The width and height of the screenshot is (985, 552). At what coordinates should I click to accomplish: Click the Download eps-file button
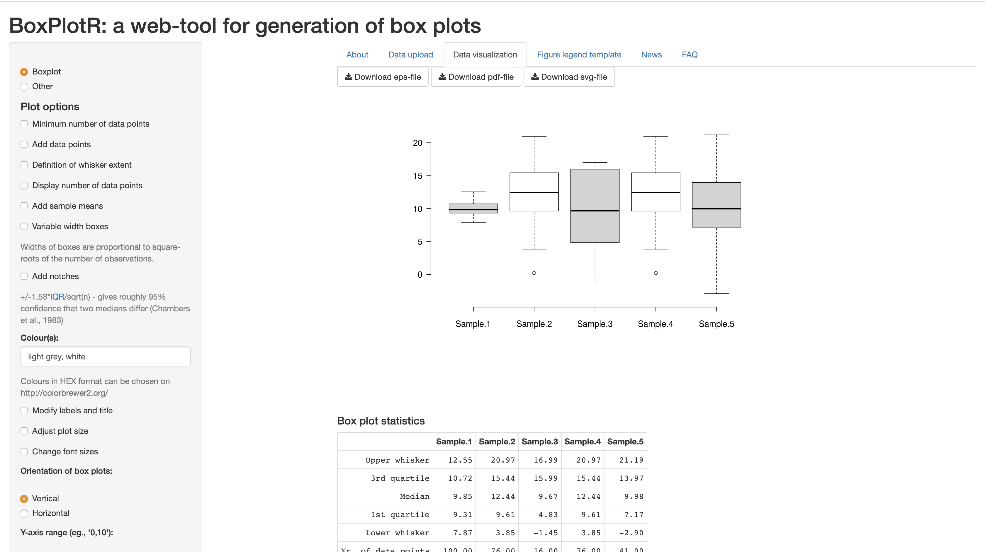[383, 77]
